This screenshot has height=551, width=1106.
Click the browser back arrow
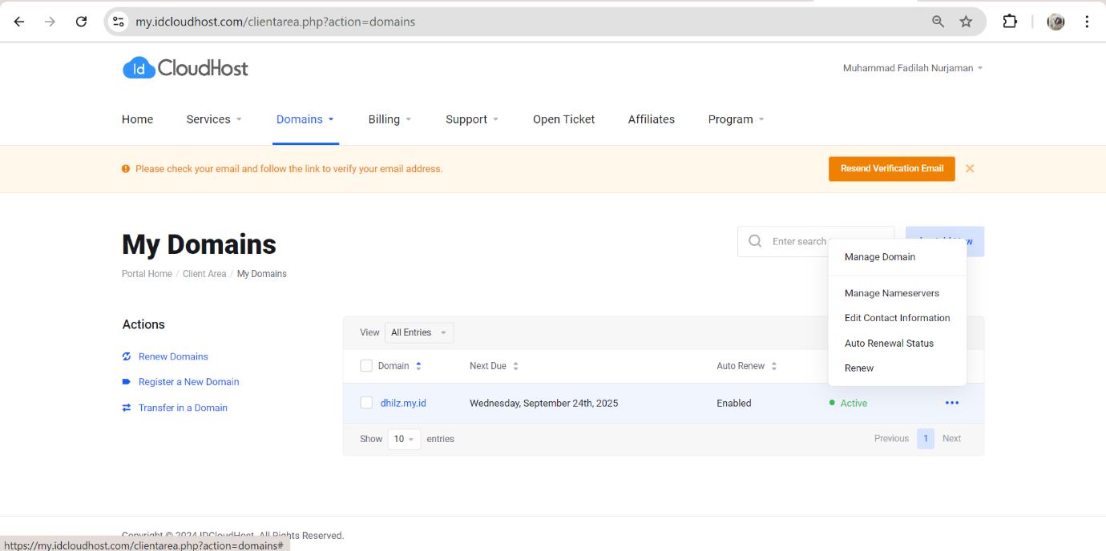[x=19, y=22]
